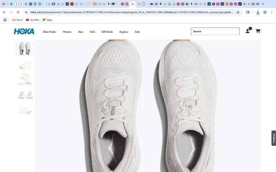Image resolution: width=276 pixels, height=172 pixels.
Task: Open the Kids menu
Action: click(x=92, y=32)
